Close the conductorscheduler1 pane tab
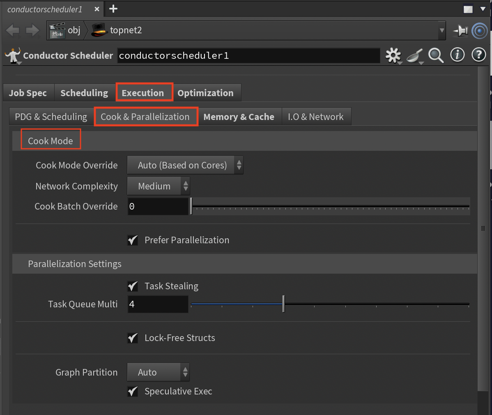The image size is (492, 415). click(x=97, y=9)
